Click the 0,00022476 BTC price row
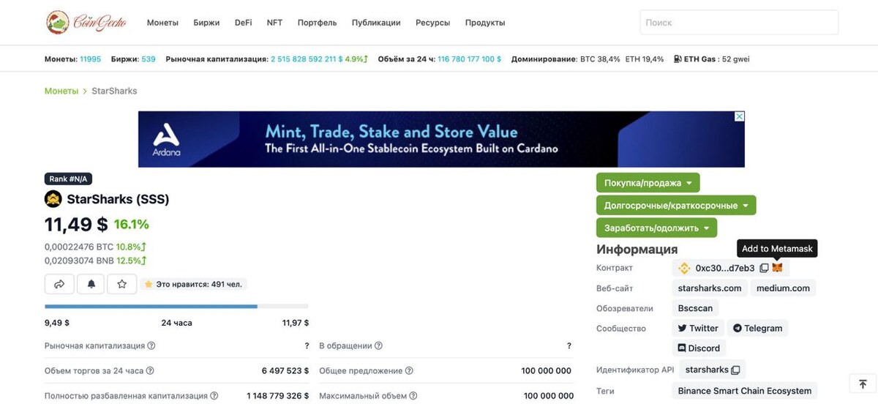The height and width of the screenshot is (404, 878). 96,247
